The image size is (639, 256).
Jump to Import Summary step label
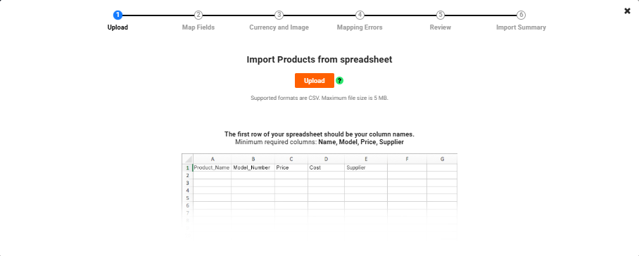pos(521,27)
